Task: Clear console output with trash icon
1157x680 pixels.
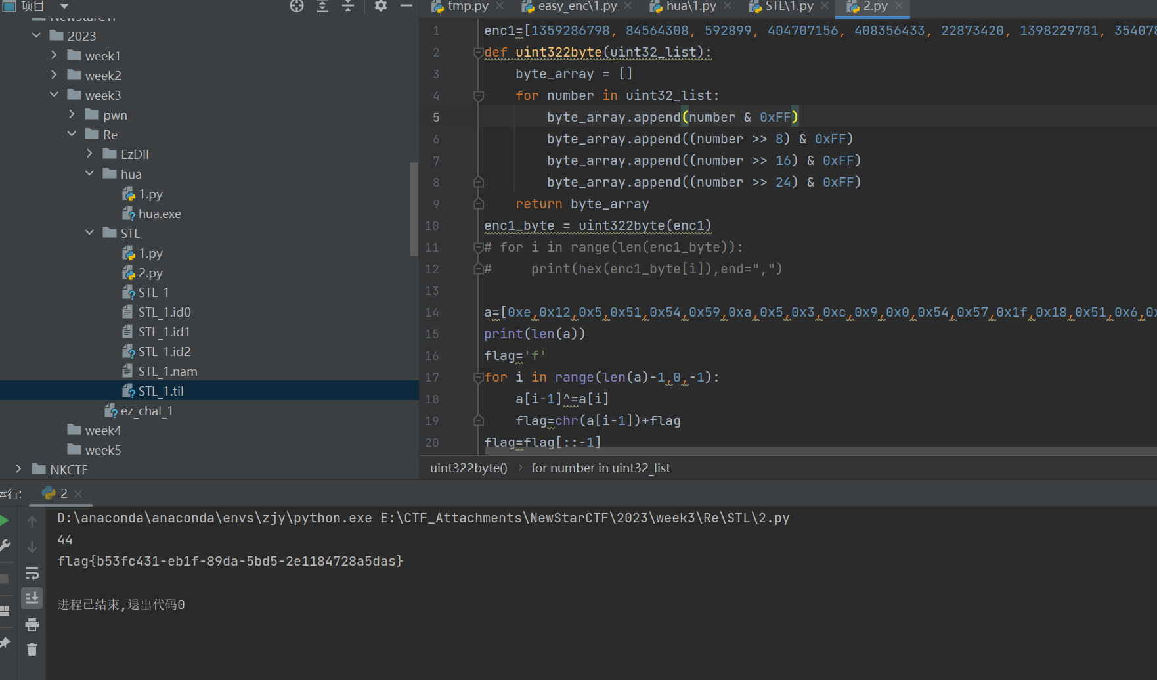Action: click(x=32, y=650)
